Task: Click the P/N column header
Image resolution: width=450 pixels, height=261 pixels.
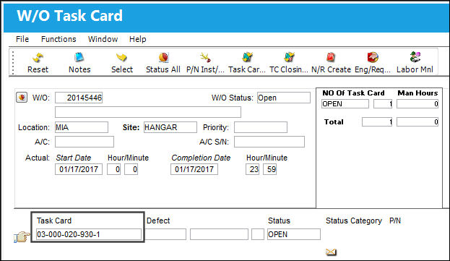Action: [395, 221]
